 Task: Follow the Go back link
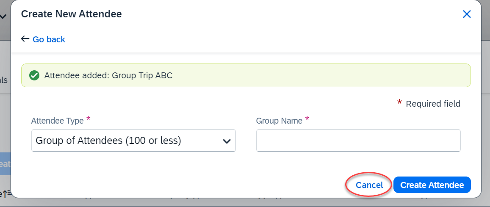(49, 39)
